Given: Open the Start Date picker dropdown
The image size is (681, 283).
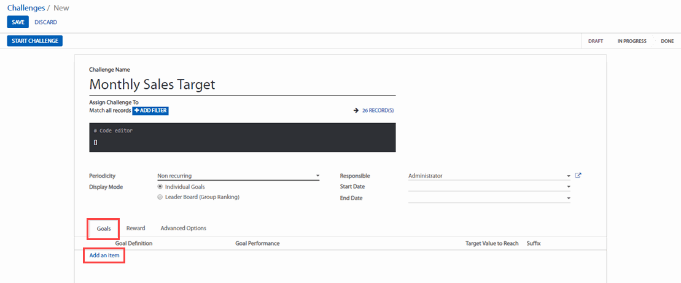Looking at the screenshot, I should coord(569,187).
